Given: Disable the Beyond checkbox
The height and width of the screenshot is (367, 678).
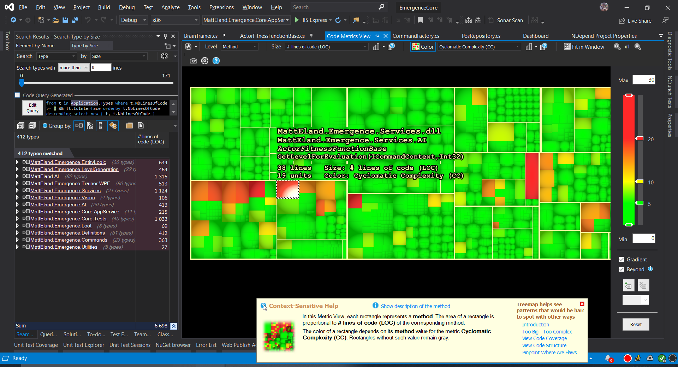Looking at the screenshot, I should point(622,269).
